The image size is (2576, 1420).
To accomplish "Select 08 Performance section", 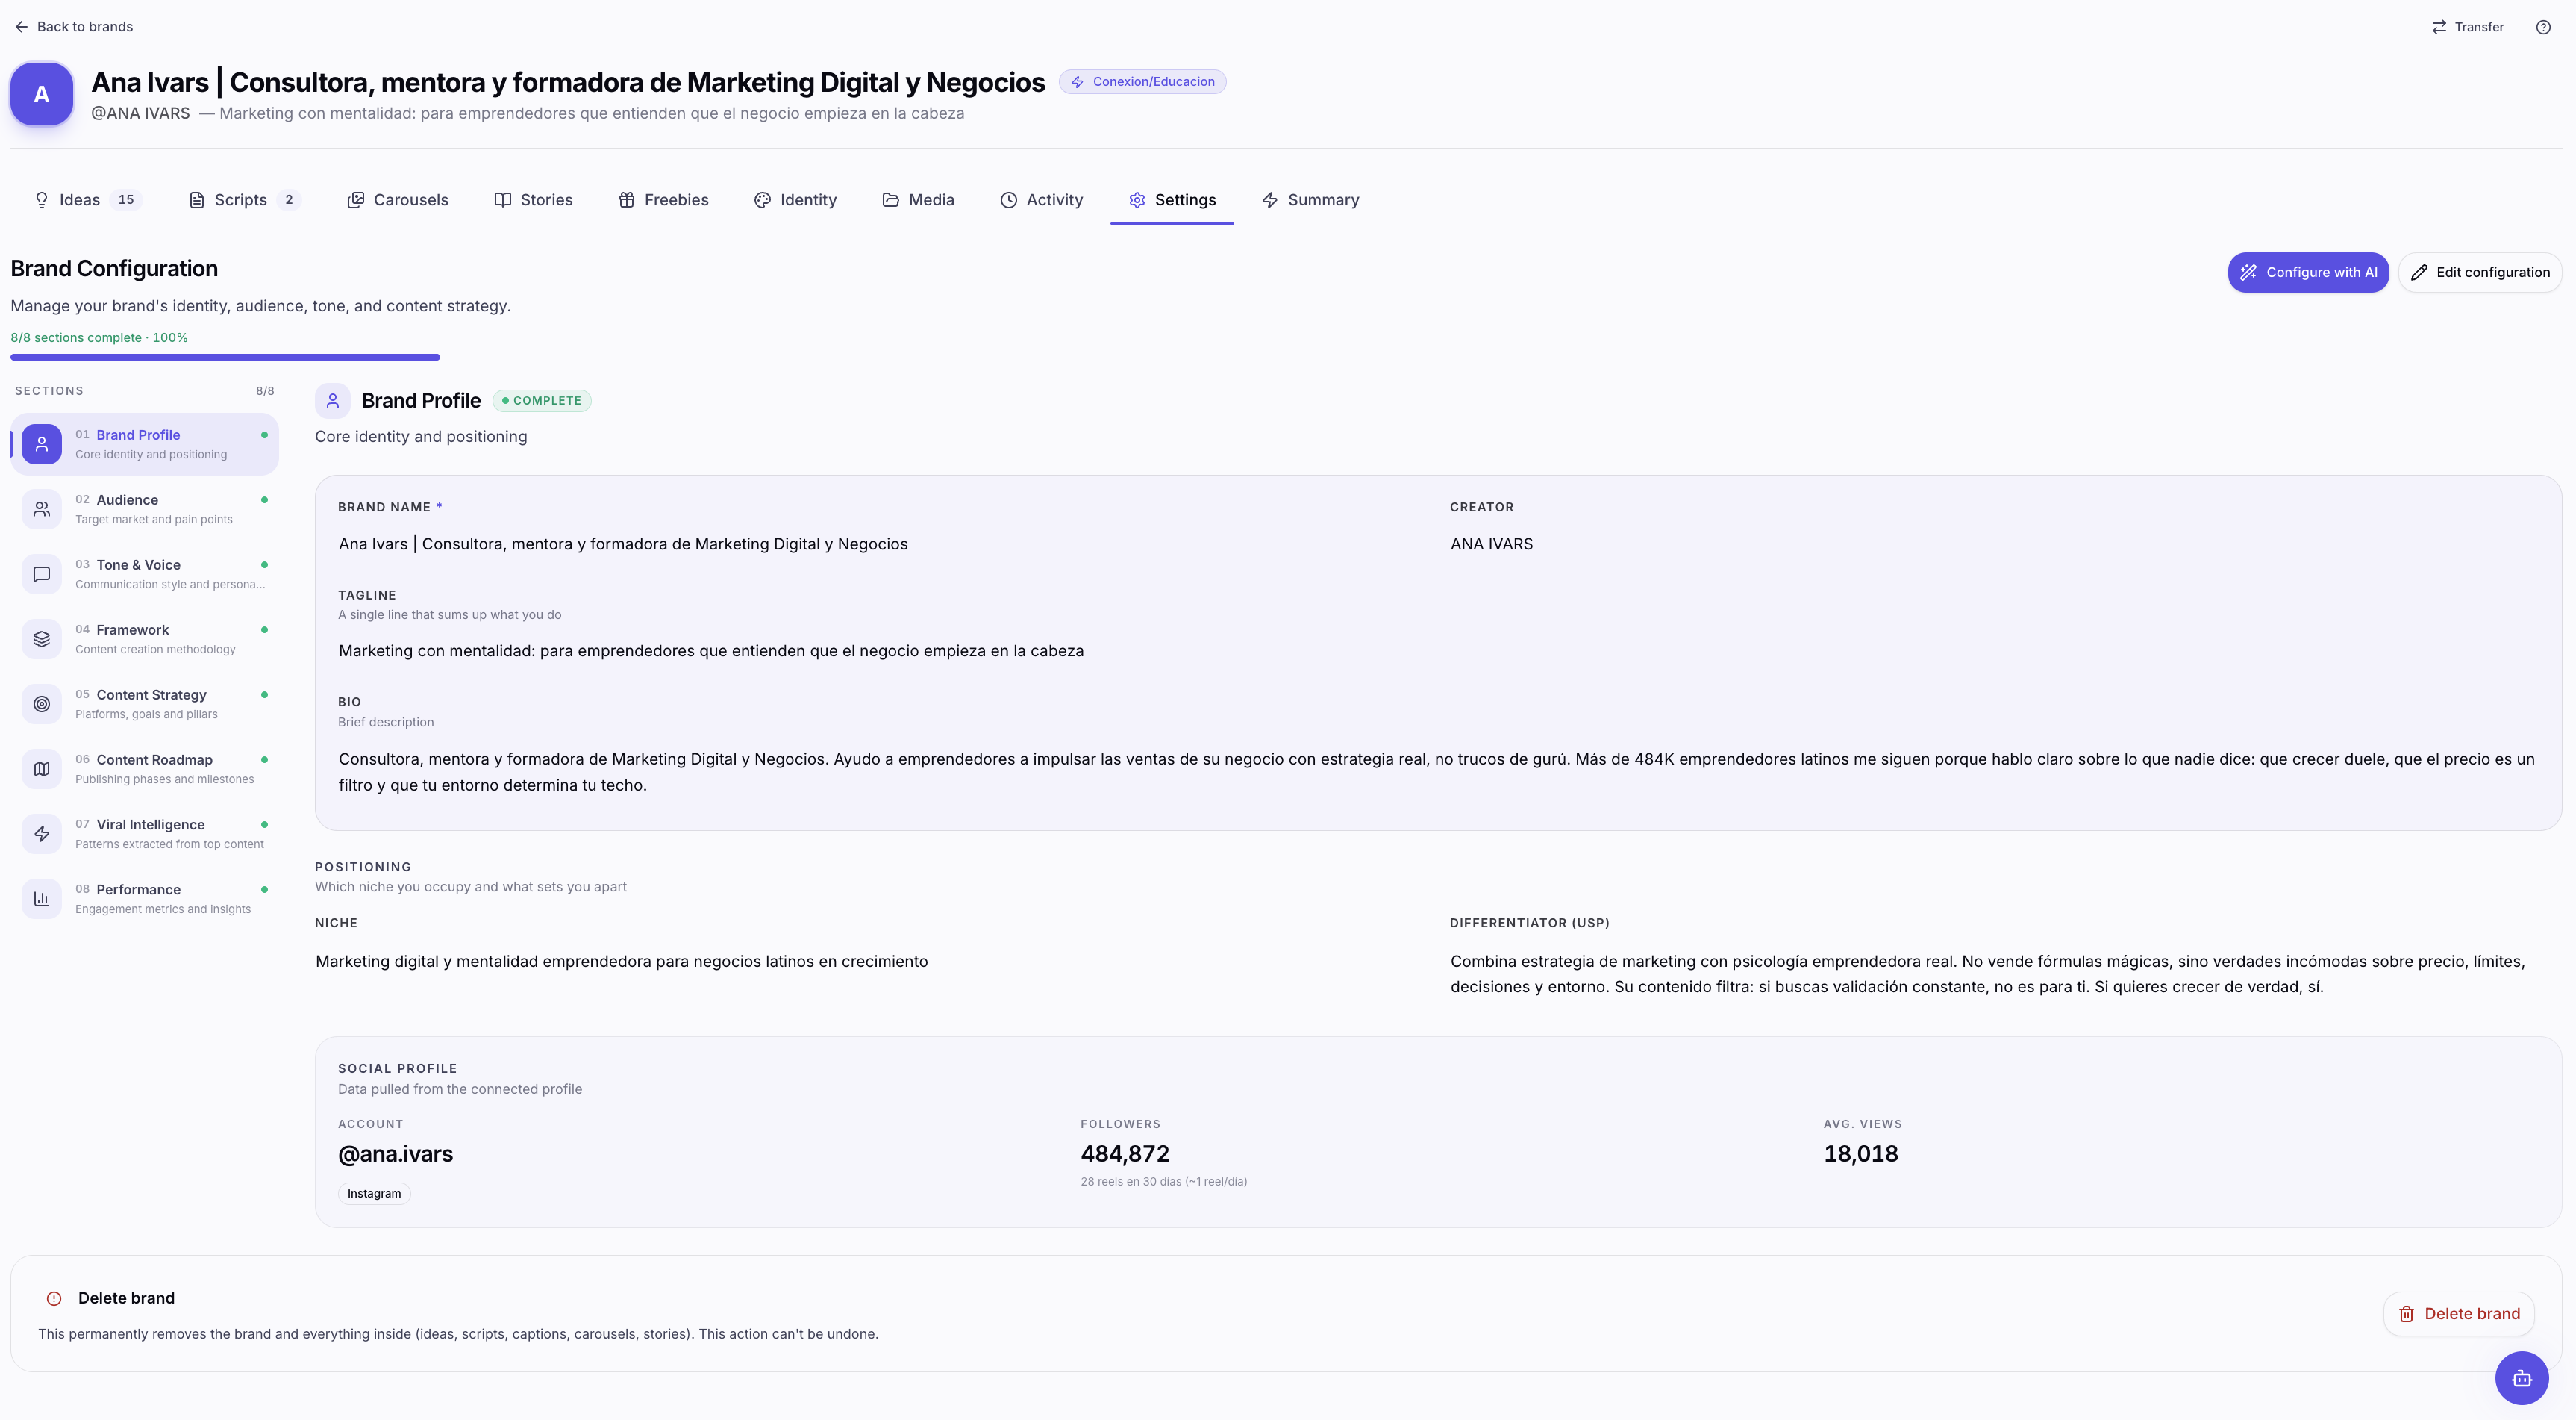I will 145,900.
